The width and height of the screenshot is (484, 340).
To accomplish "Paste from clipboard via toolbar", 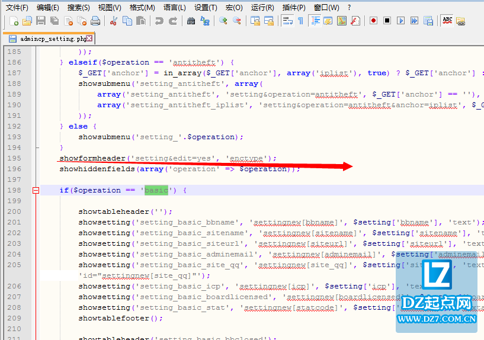I will pos(141,21).
